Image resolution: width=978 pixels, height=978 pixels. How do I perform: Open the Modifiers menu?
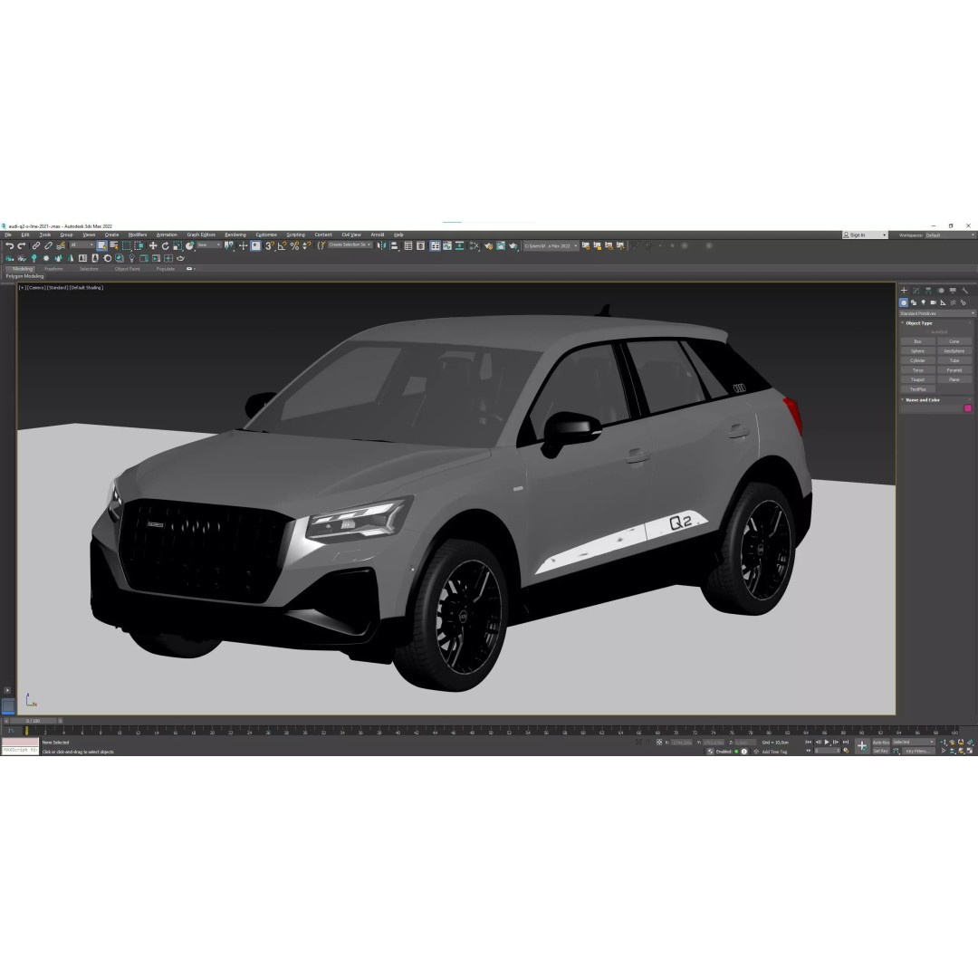(138, 235)
